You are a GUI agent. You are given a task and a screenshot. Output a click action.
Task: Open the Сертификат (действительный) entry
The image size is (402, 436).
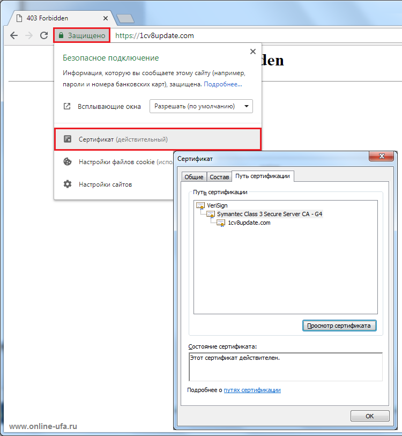[x=158, y=139]
